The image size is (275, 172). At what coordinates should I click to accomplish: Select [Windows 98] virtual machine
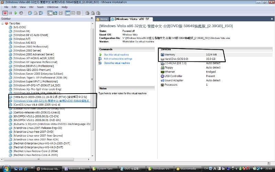pyautogui.click(x=22, y=31)
